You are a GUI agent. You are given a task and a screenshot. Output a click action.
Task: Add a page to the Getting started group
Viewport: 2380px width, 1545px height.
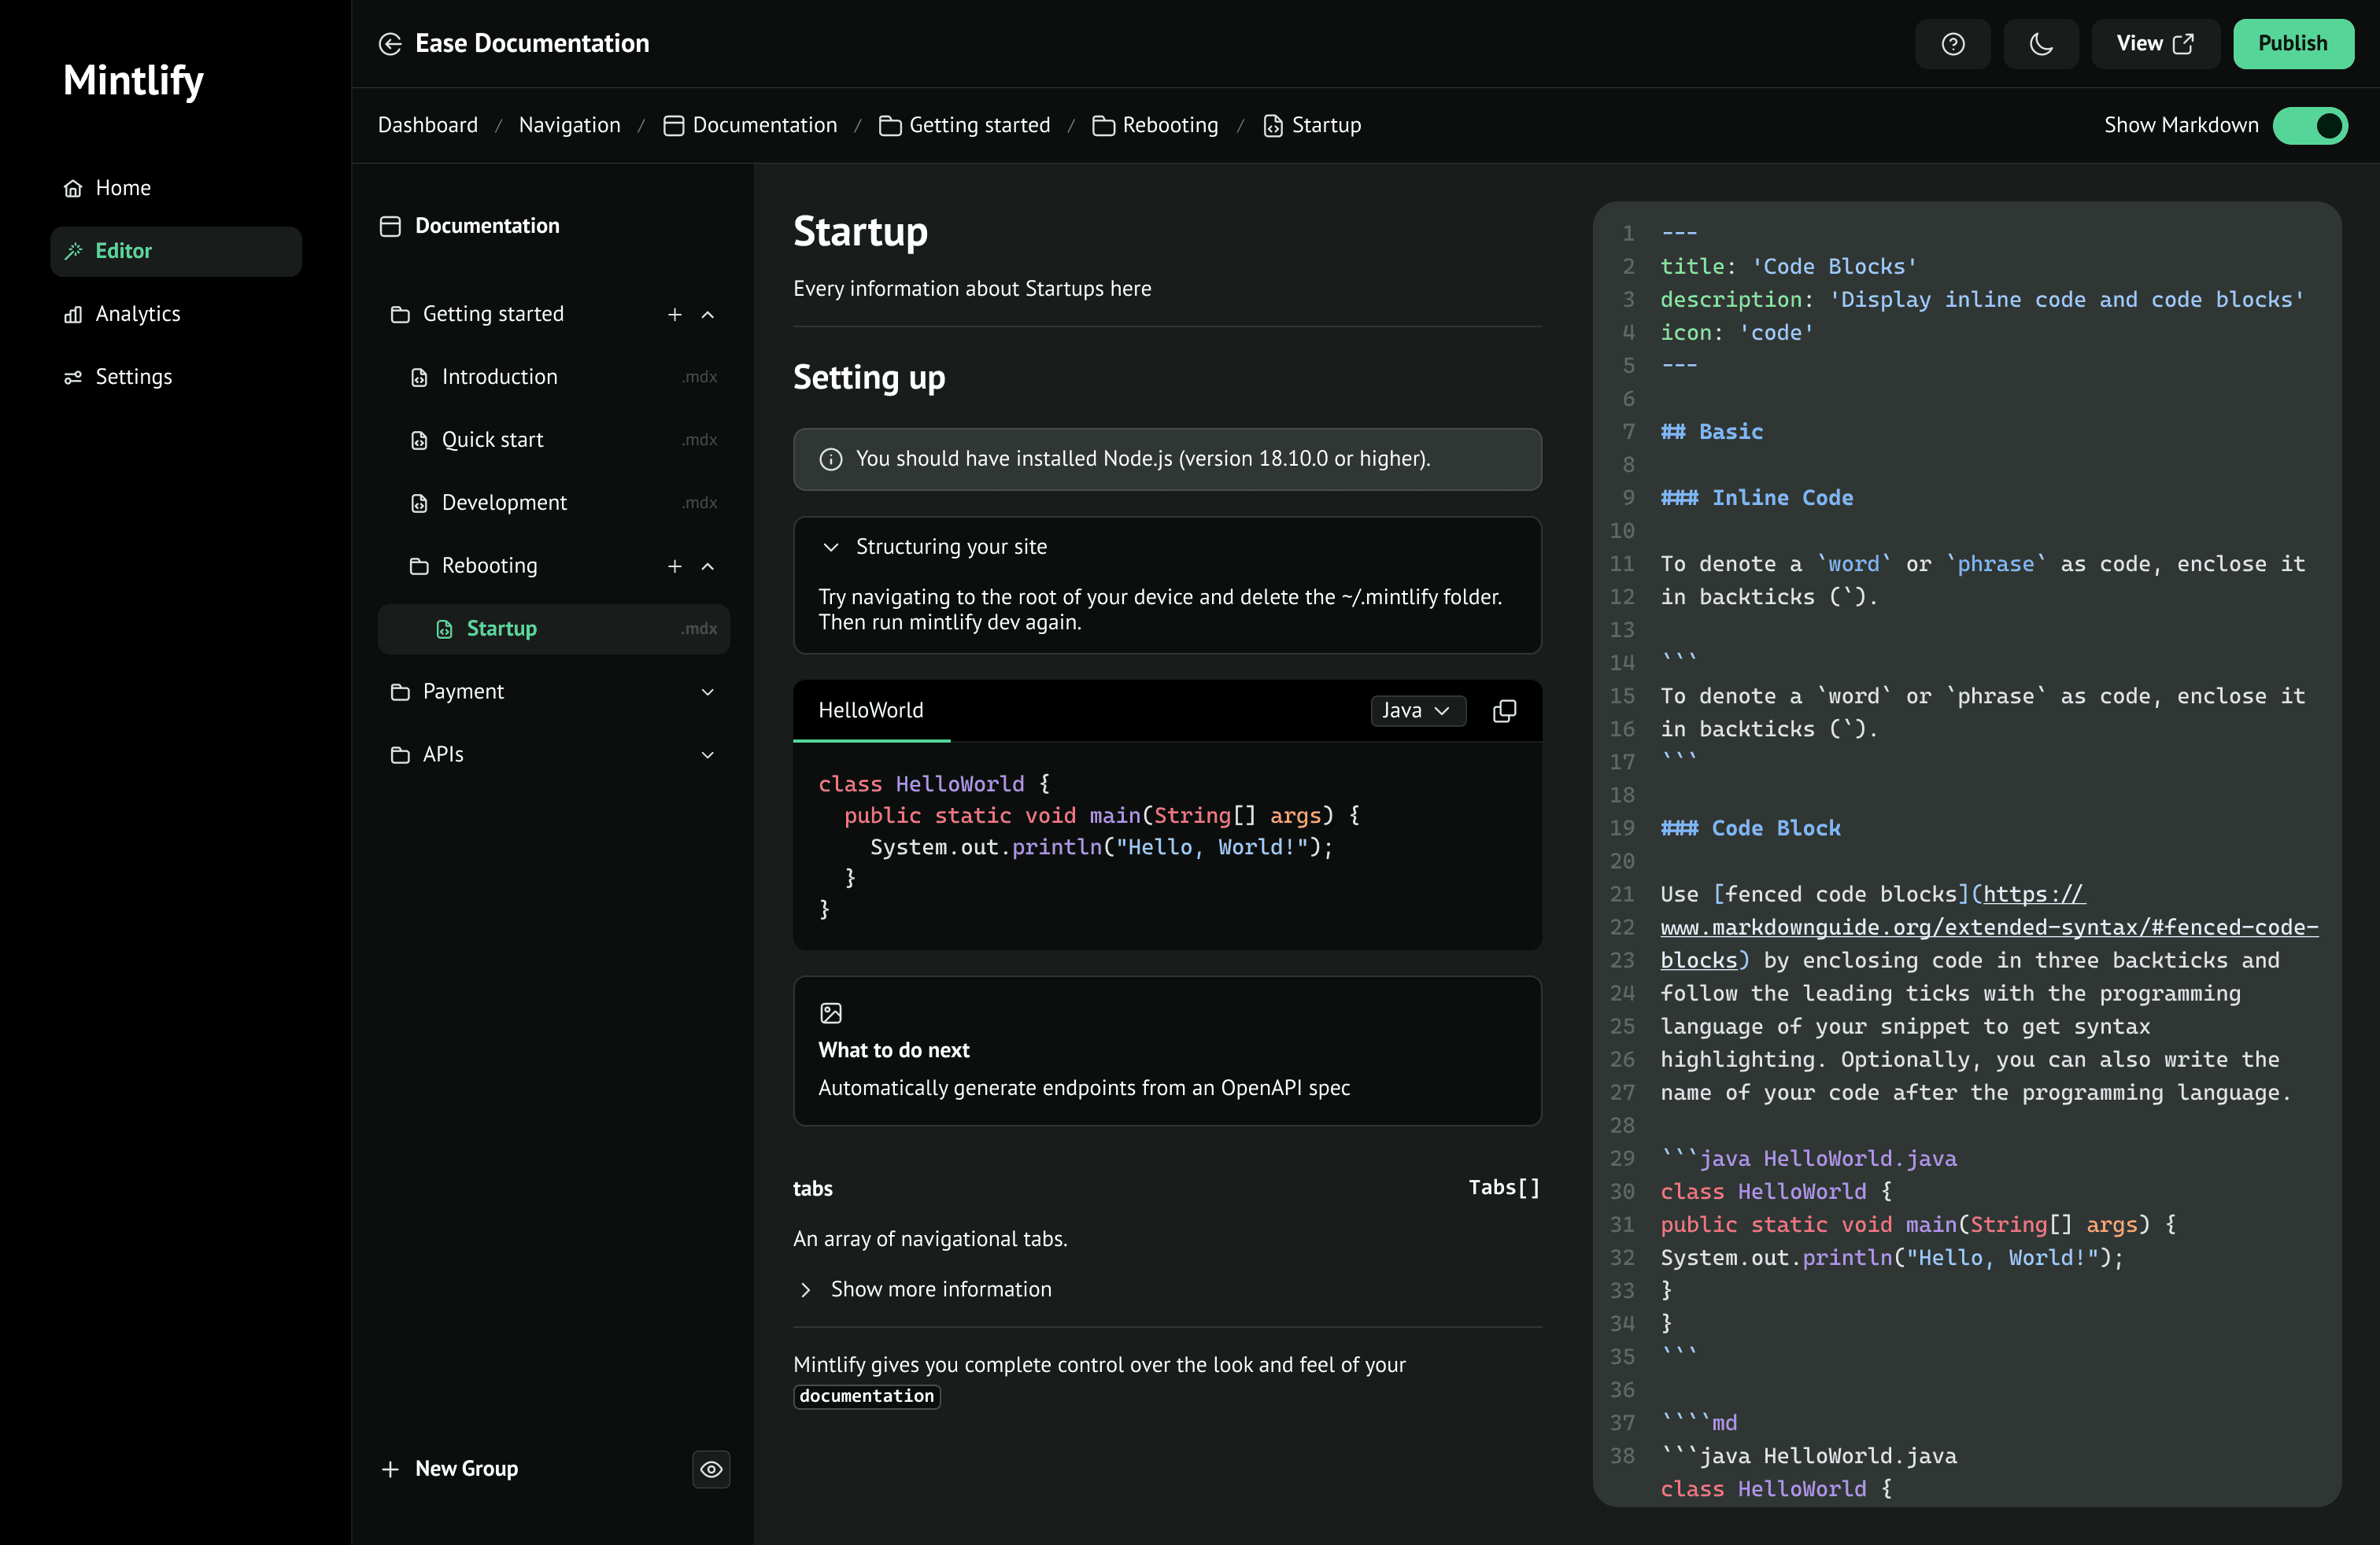point(674,315)
